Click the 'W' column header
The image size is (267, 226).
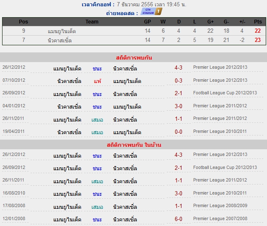[163, 22]
